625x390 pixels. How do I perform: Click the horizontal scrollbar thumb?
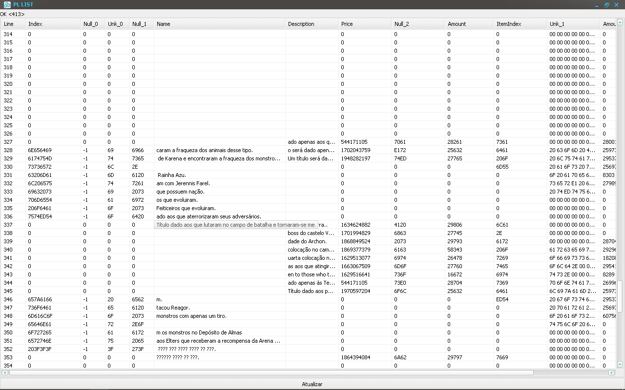[271, 372]
